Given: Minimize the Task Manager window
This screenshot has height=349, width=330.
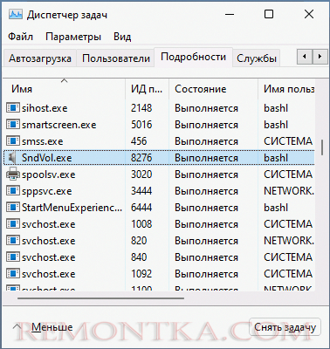Looking at the screenshot, I should [x=230, y=14].
